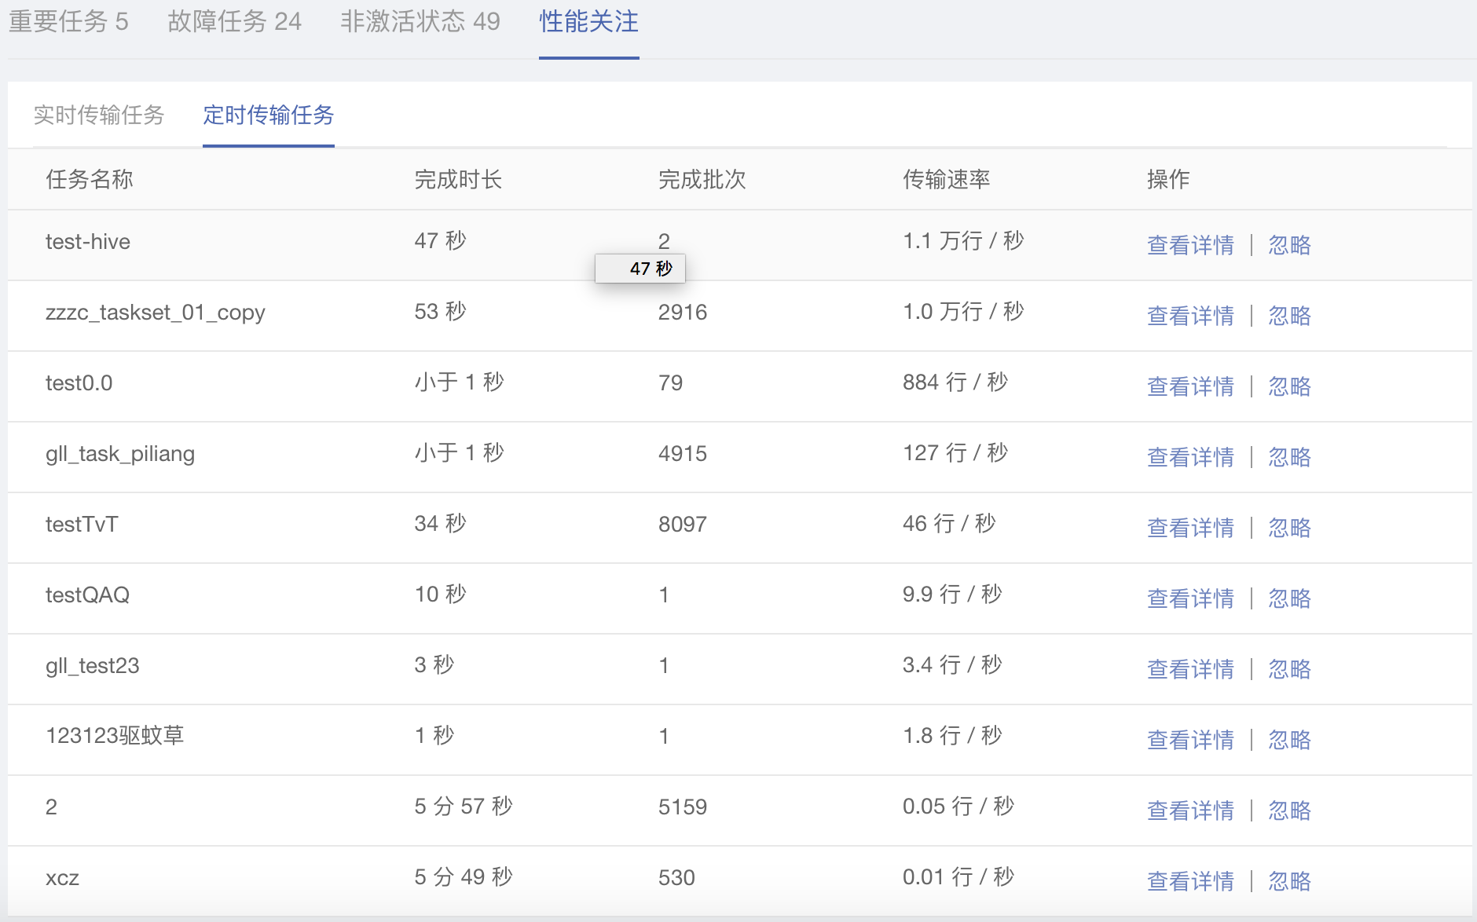Open the 故障任务 24 tab
The image size is (1477, 922).
pos(234,22)
